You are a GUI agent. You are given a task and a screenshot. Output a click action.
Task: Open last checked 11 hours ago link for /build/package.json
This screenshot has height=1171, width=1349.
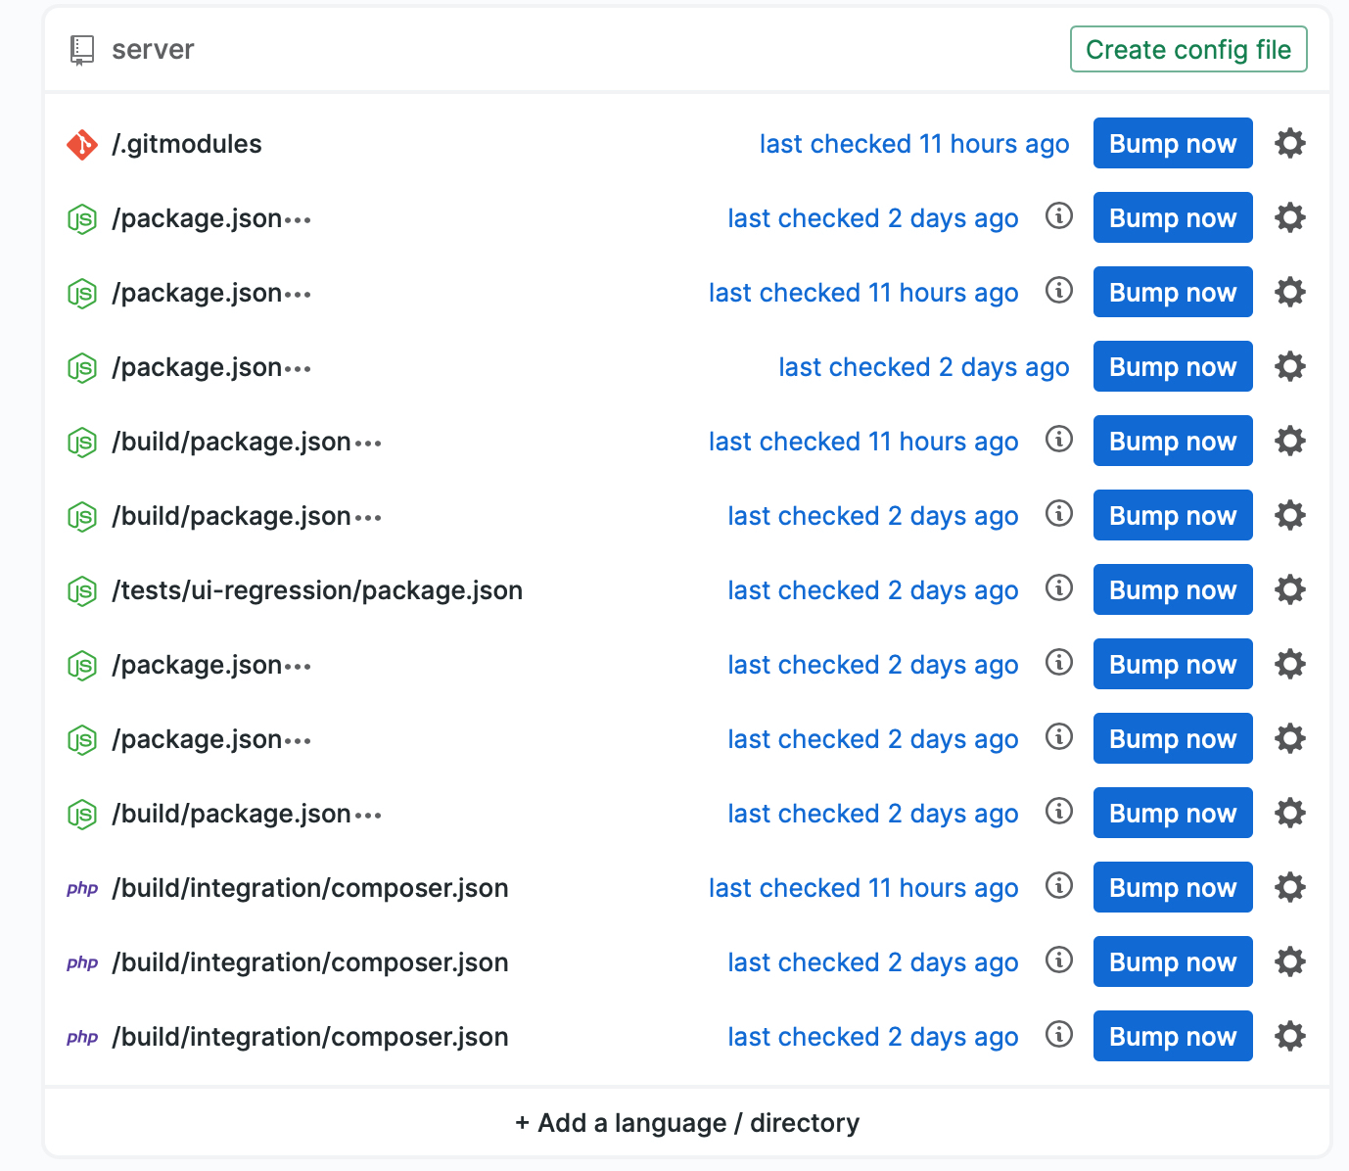tap(863, 442)
